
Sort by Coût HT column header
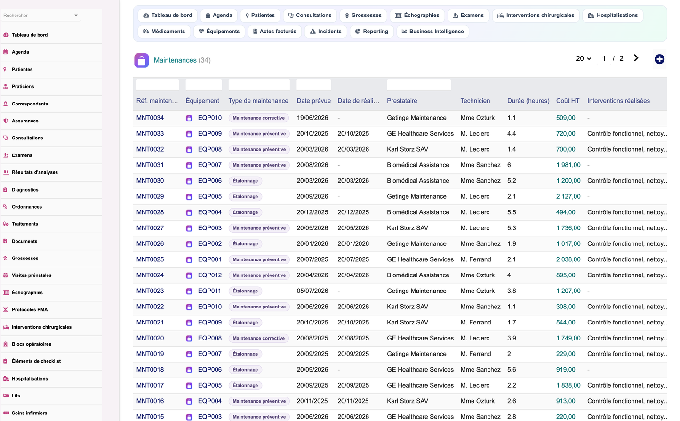click(x=568, y=101)
